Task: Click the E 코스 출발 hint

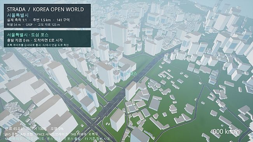Action: pyautogui.click(x=72, y=139)
